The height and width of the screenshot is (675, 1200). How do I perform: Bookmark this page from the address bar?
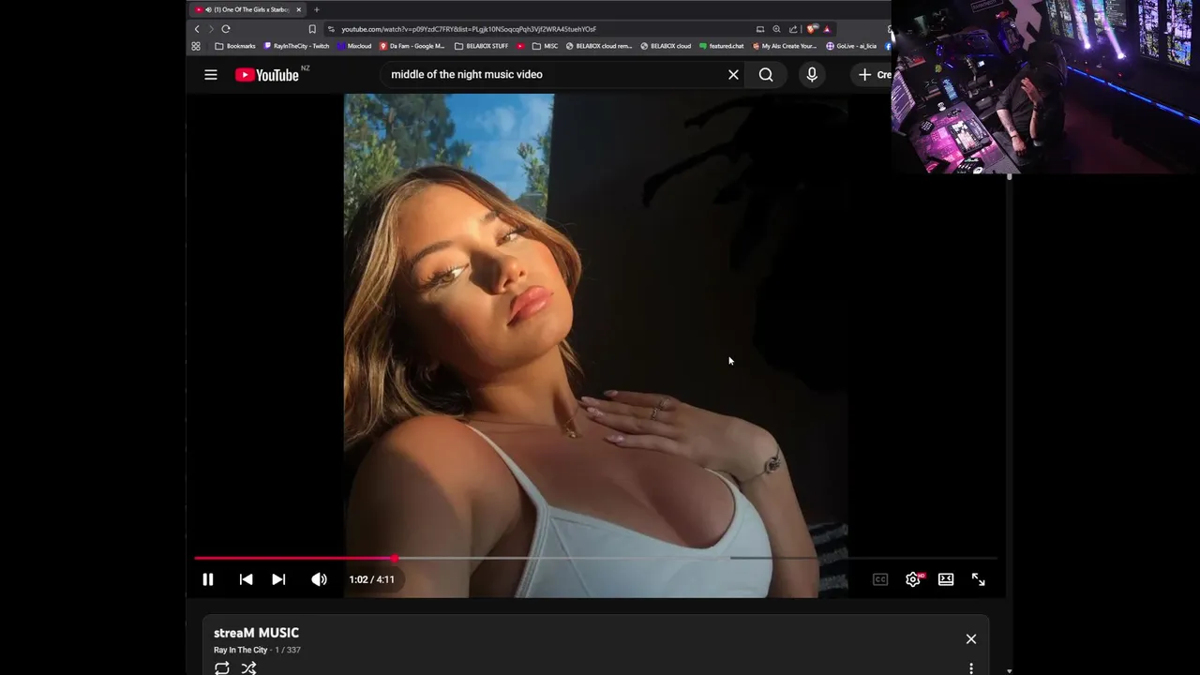(x=312, y=29)
